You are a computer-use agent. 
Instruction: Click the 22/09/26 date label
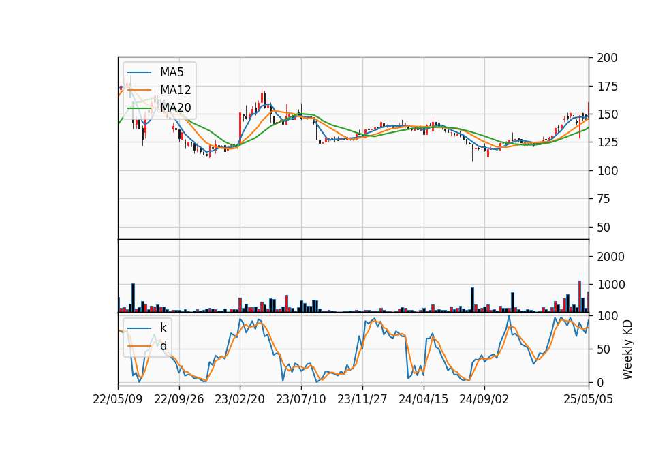[179, 399]
